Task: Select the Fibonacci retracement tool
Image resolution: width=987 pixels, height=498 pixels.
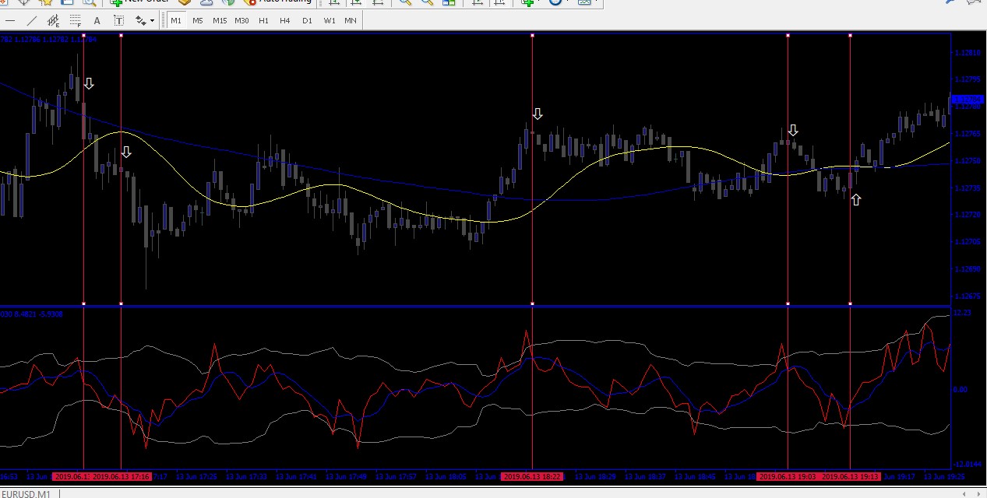Action: click(x=75, y=20)
